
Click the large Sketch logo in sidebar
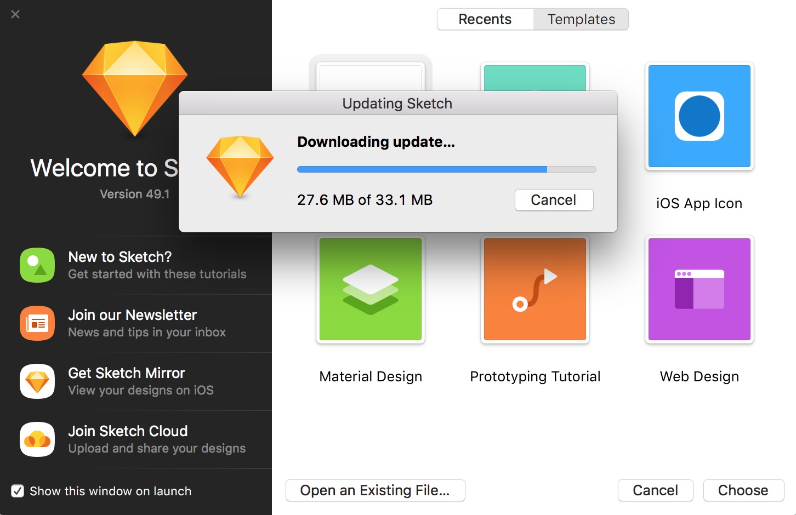[135, 89]
